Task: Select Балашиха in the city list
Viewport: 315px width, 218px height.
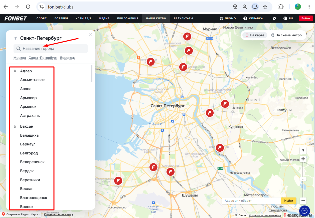Action: (x=29, y=135)
